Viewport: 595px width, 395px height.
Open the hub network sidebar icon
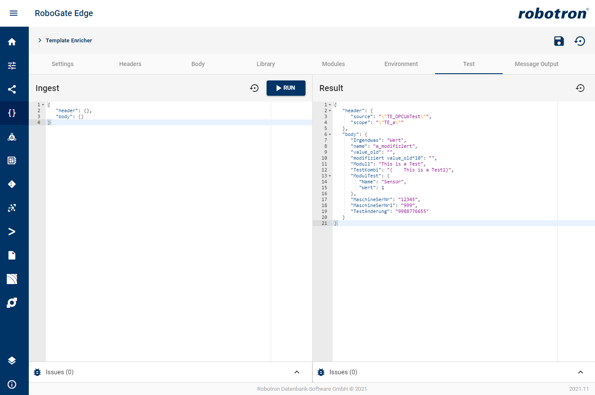coord(12,137)
